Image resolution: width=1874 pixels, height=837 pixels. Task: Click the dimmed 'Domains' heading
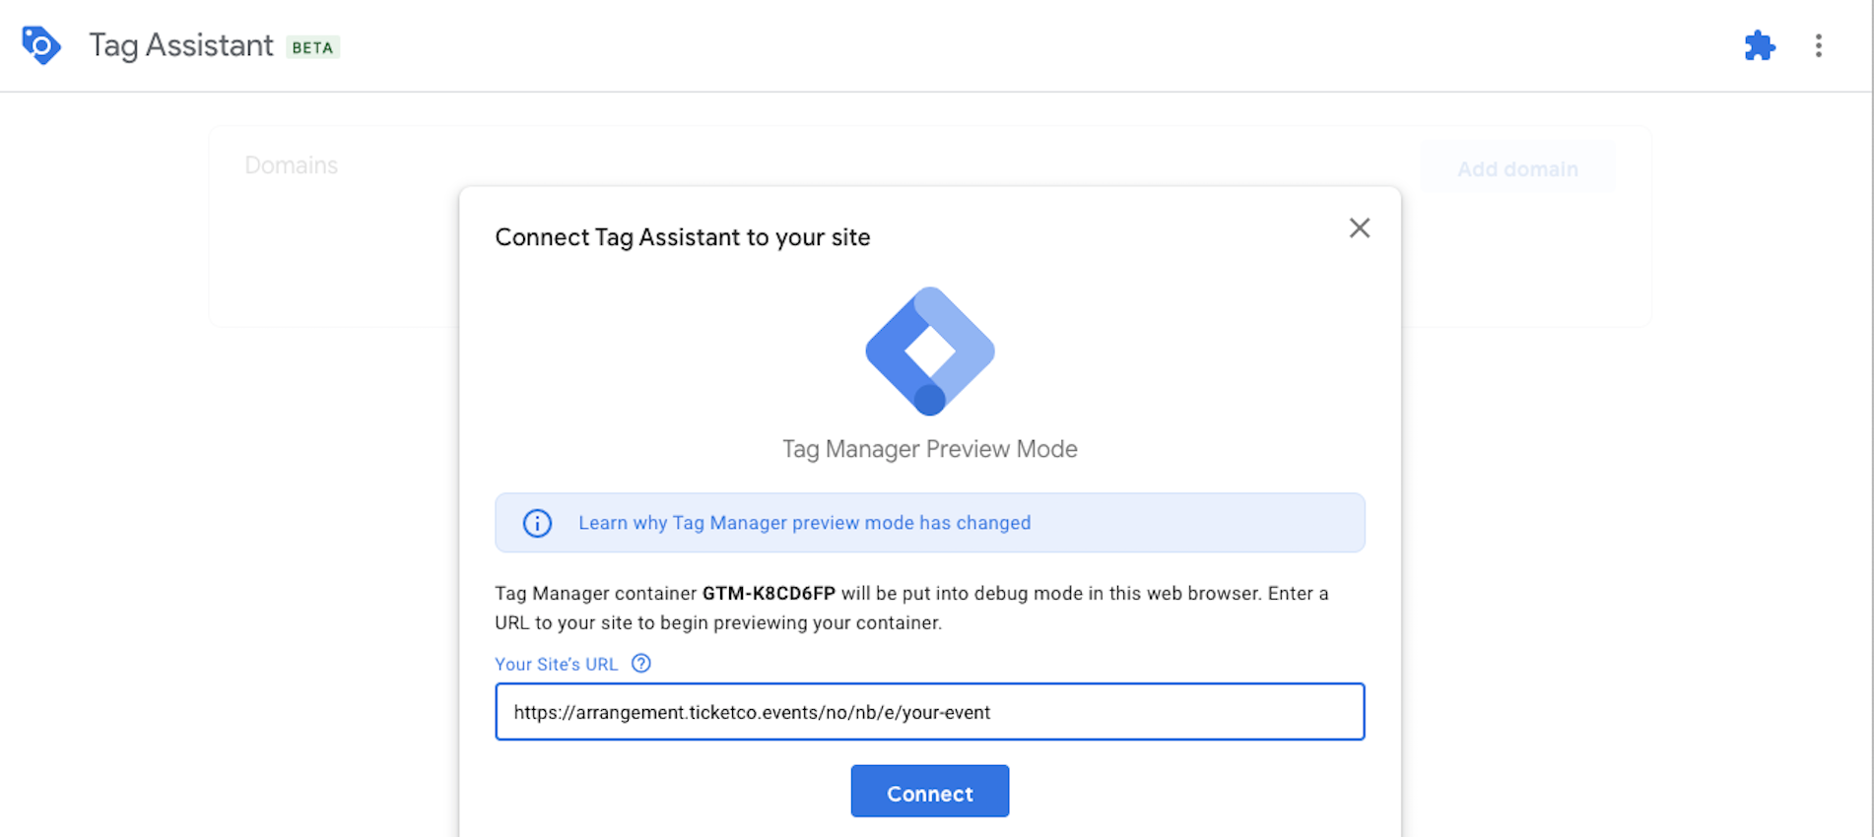tap(291, 164)
